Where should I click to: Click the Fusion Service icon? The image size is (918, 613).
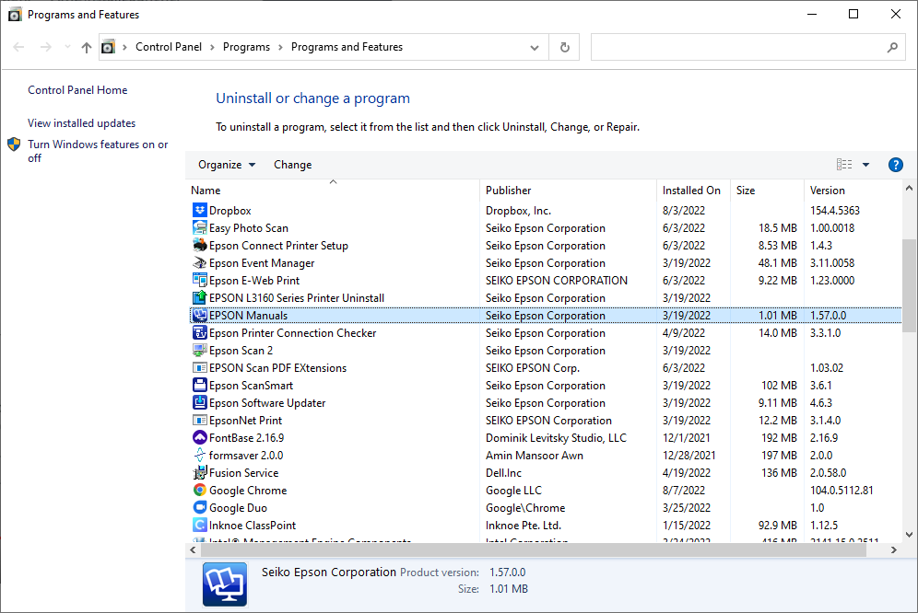[200, 472]
